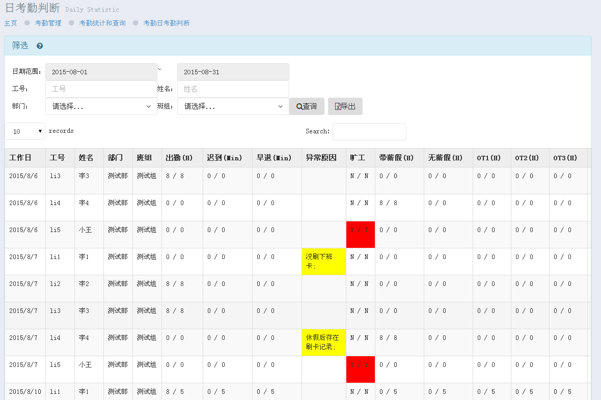Click the red Y / Y cell on 2015/8/6 row
Viewport: 601px width, 400px height.
tap(360, 235)
